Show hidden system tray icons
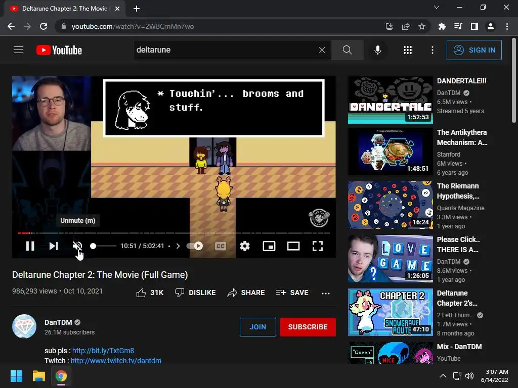518x388 pixels. tap(443, 376)
